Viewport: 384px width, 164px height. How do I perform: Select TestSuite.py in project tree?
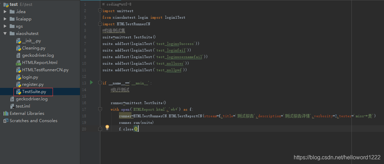coord(34,92)
